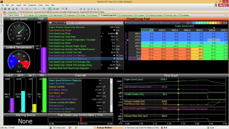This screenshot has width=229, height=129.
Task: Click the table icon beside Fuel Closed Loop Control Trim Maximum title
Action: pyautogui.click(x=126, y=23)
